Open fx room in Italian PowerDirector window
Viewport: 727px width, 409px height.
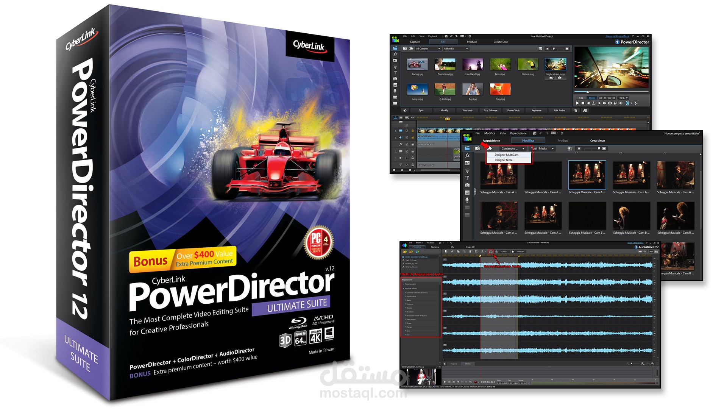467,156
